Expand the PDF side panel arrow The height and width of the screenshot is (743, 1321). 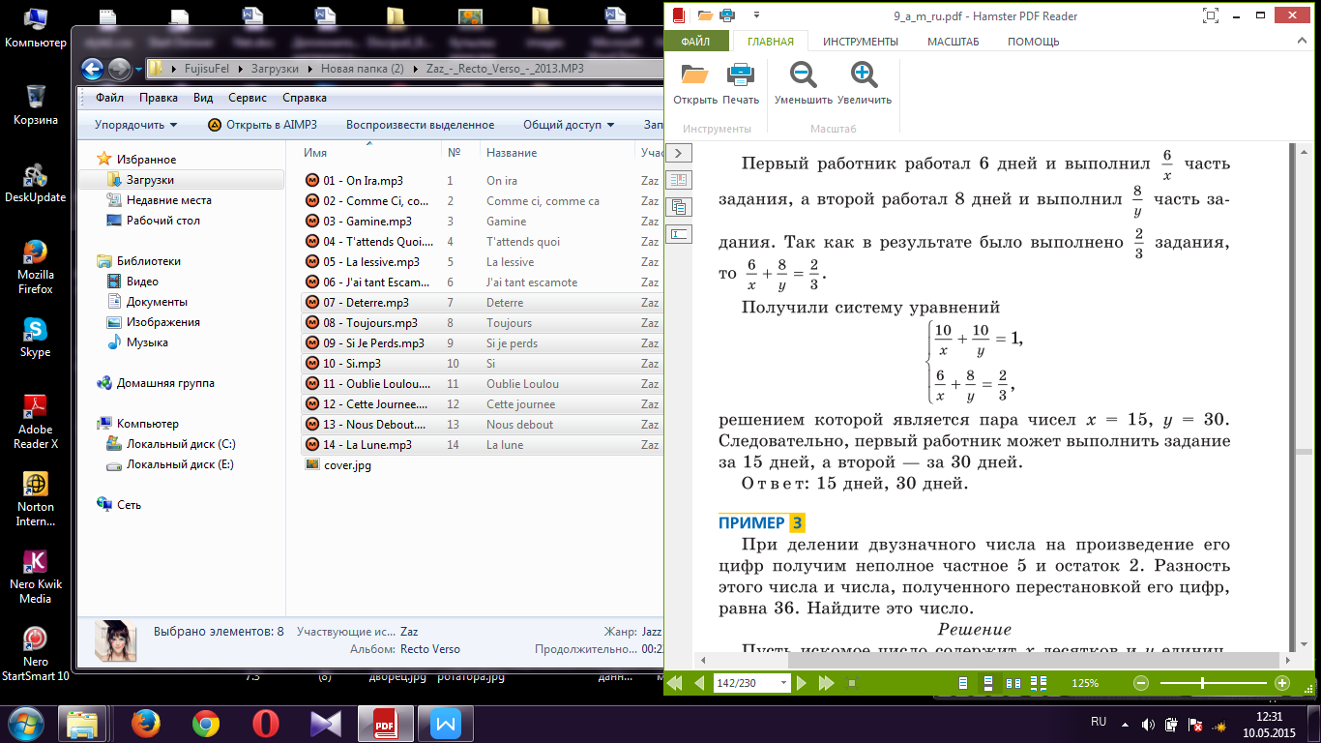click(679, 153)
